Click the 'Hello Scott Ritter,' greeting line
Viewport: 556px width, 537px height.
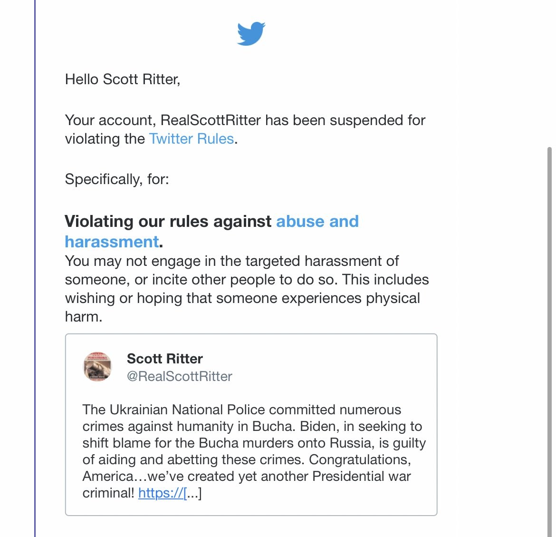pos(123,79)
